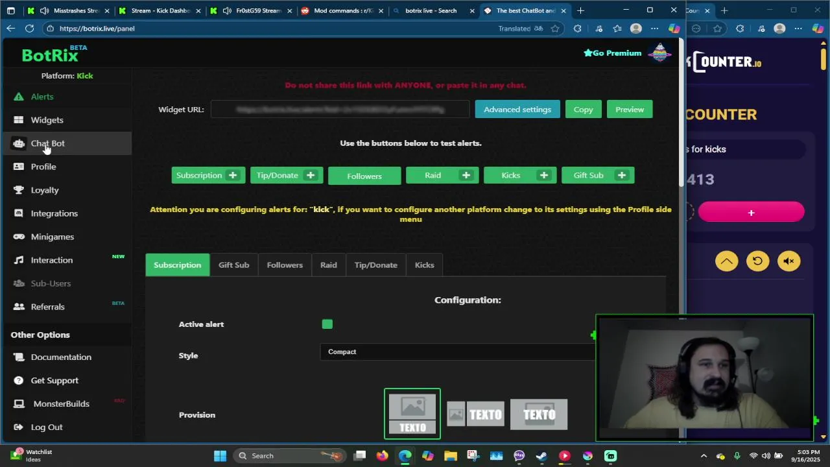Image resolution: width=830 pixels, height=467 pixels.
Task: Click the Widget URL input field
Action: [340, 110]
